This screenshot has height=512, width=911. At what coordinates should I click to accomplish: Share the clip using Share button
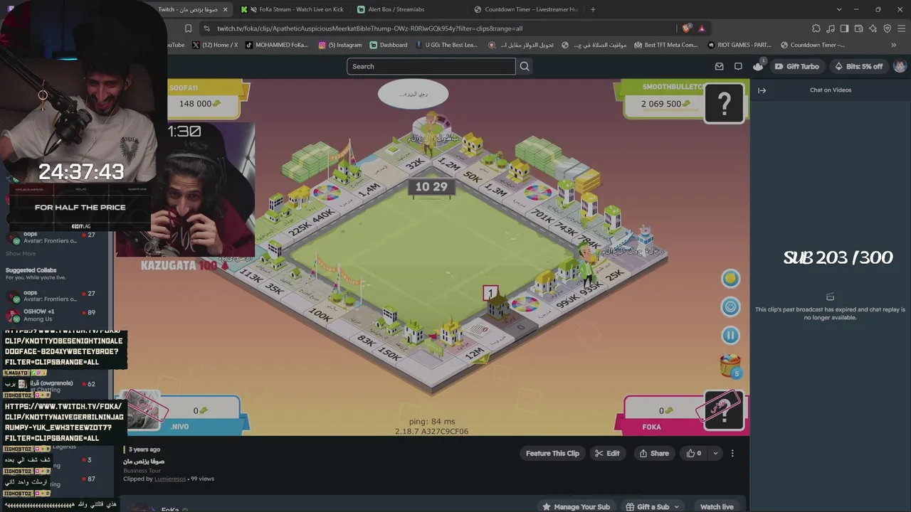coord(653,453)
